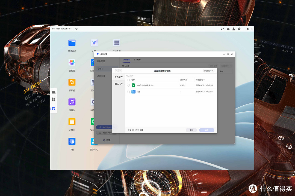
Task: Sort by 修改时间 column arrow
Action: (204, 80)
